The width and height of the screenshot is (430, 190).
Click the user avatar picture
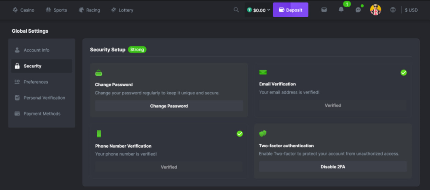click(375, 10)
